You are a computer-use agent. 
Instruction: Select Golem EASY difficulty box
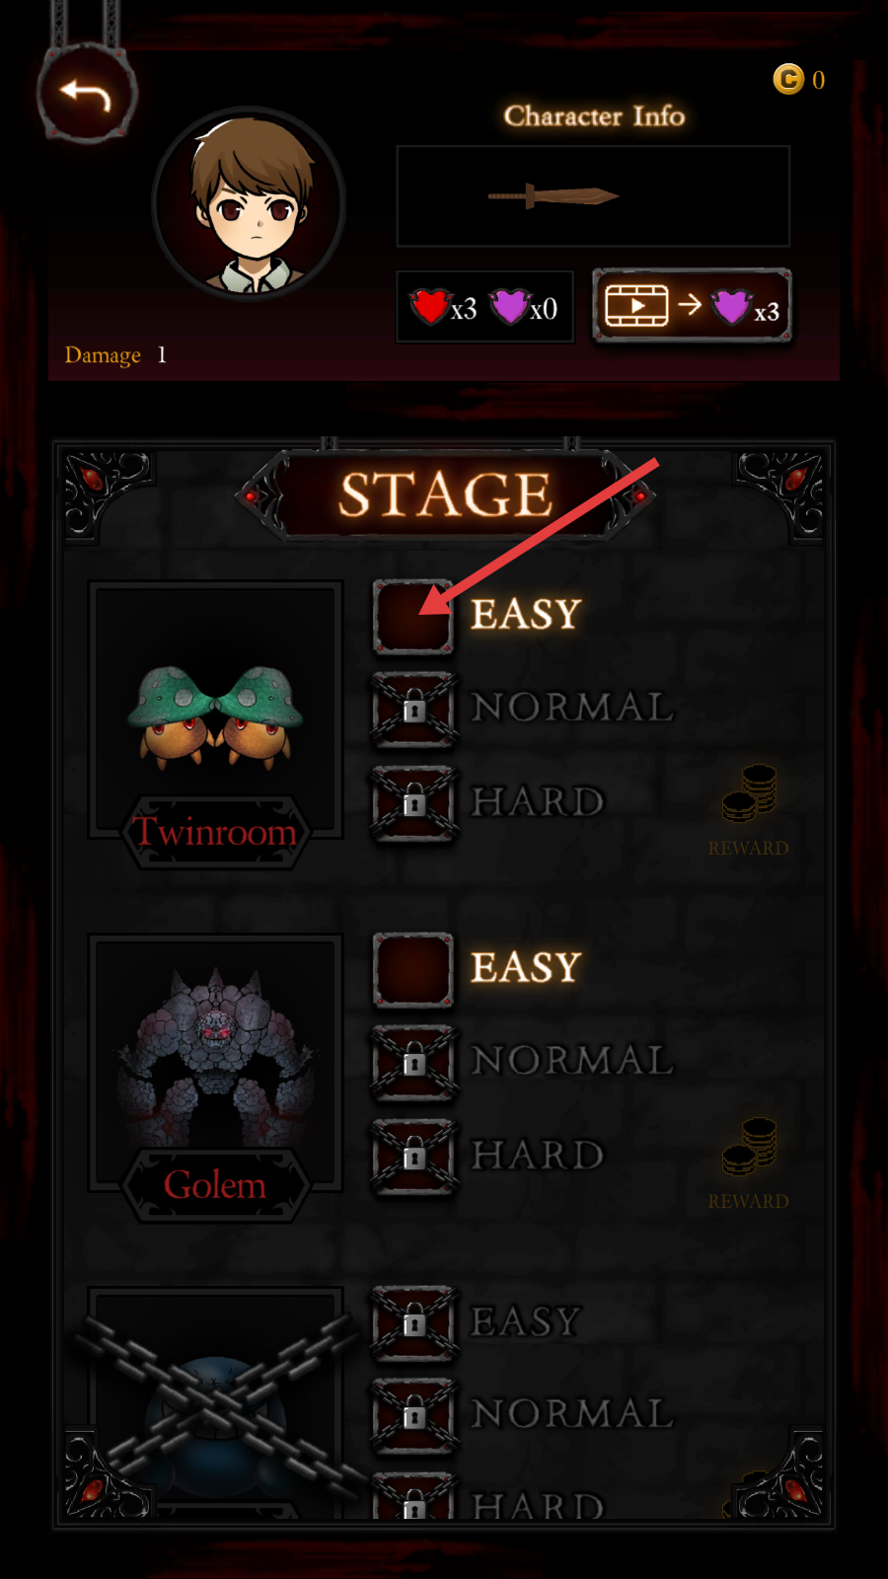click(413, 970)
